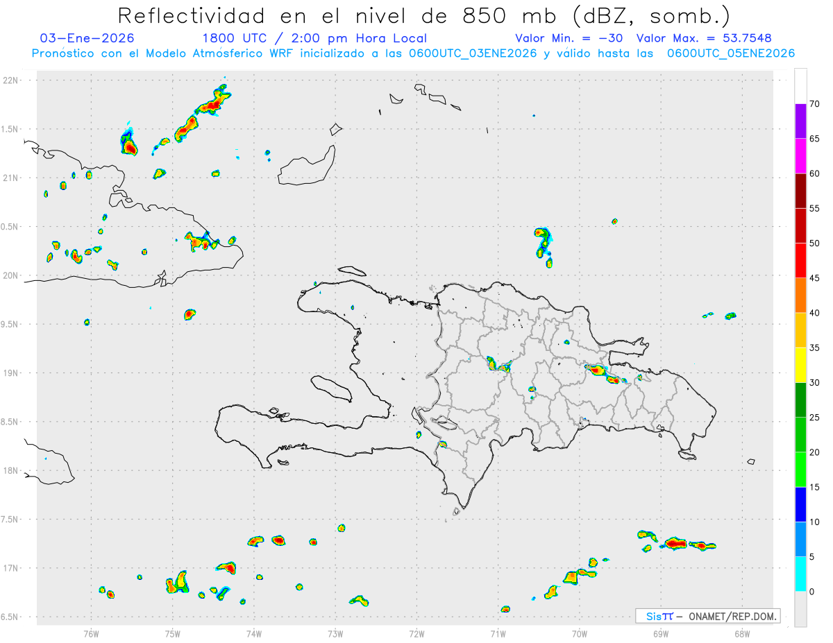Click the longitude axis label '72W'
833x643 pixels.
[416, 633]
